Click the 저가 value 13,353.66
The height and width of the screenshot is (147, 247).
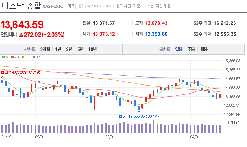coord(157,34)
